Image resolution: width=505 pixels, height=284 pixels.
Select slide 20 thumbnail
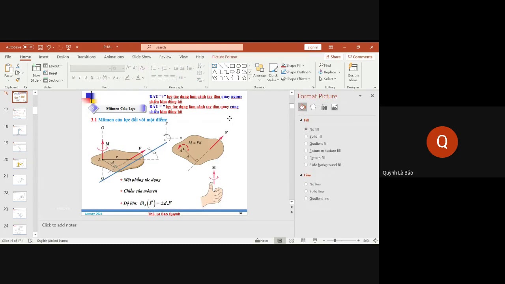(20, 163)
